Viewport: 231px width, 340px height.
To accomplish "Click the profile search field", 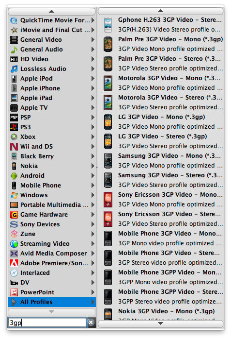I will (47, 323).
